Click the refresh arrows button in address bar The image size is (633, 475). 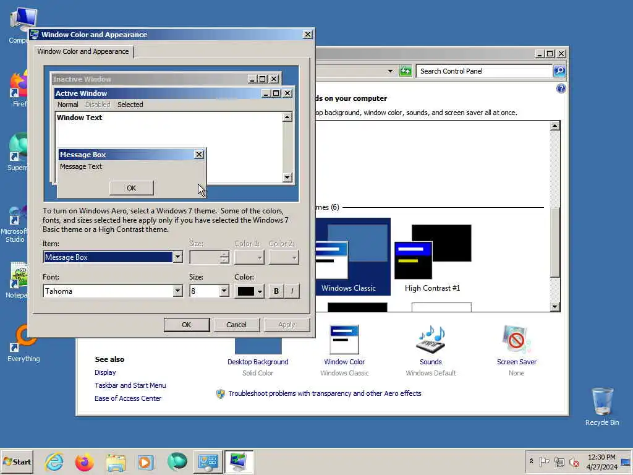pyautogui.click(x=406, y=71)
